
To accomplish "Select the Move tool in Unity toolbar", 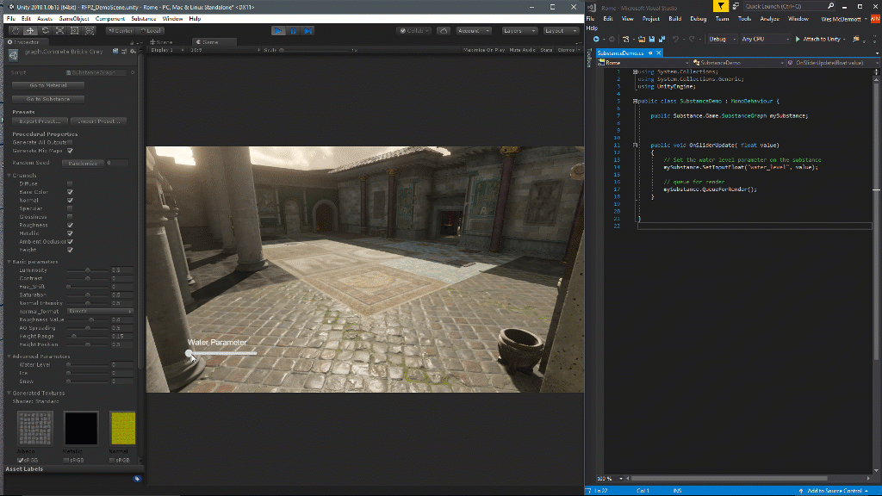I will 29,31.
